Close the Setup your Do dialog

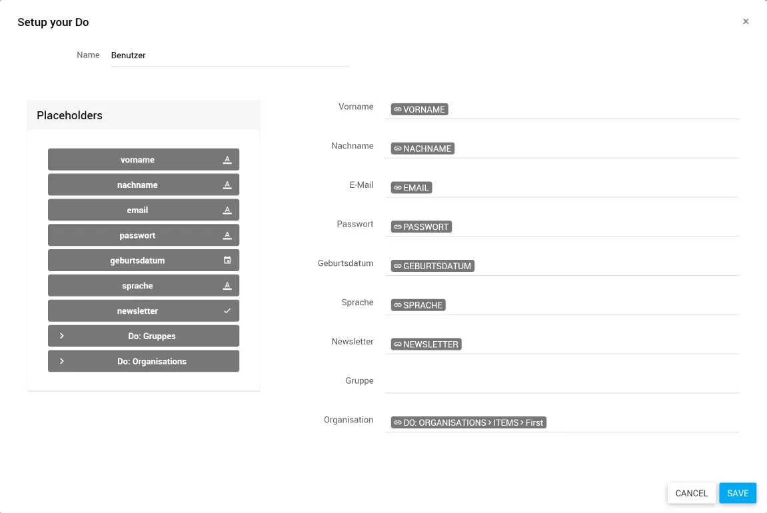pos(746,21)
